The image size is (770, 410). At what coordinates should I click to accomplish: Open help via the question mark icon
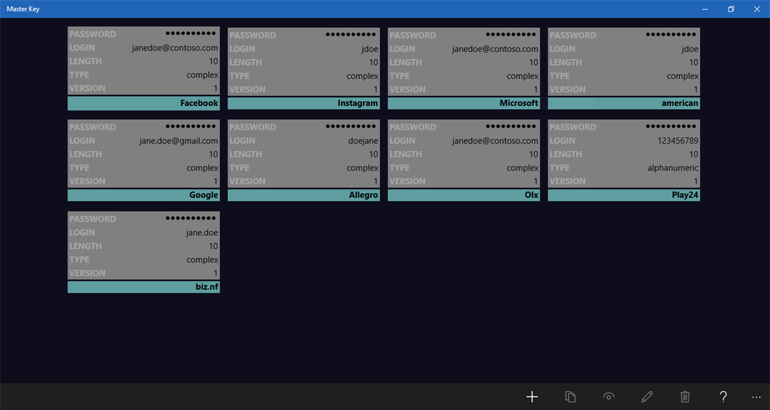(x=723, y=396)
